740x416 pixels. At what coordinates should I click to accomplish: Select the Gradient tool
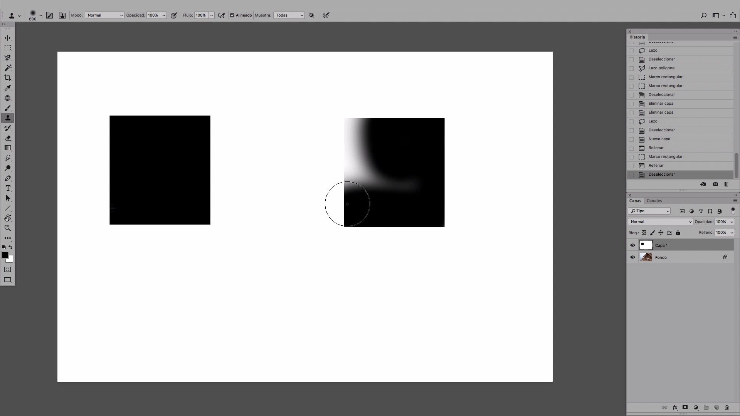coord(8,148)
